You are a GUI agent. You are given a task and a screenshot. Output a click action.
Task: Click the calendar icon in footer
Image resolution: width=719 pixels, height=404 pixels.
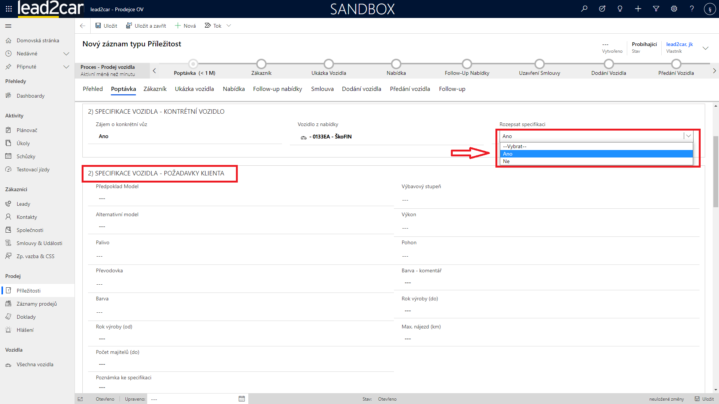242,399
